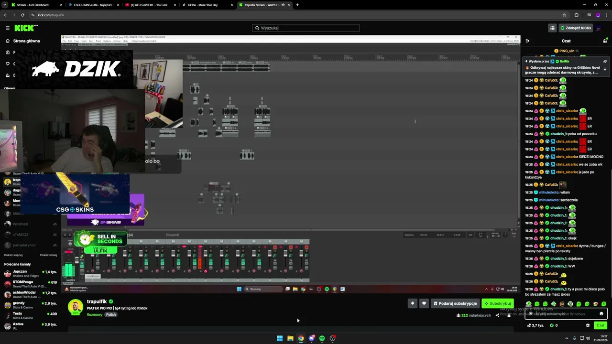Click the green Subskrybuj button
Image resolution: width=612 pixels, height=344 pixels.
497,303
